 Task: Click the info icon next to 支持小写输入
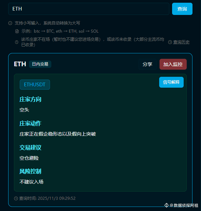tap(10, 23)
